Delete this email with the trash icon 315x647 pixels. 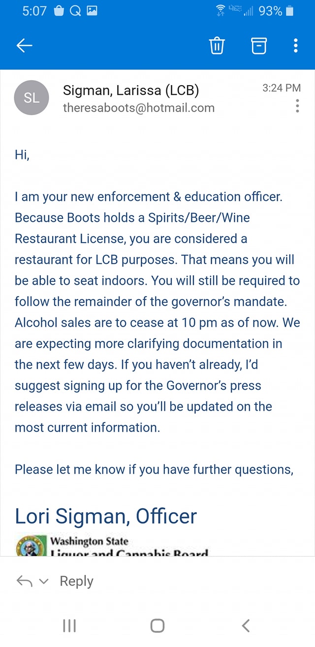217,46
